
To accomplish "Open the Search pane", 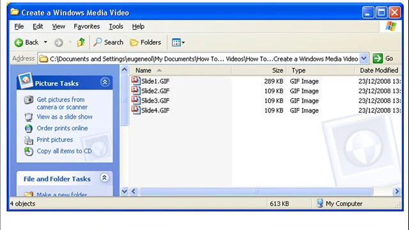I will [x=108, y=42].
